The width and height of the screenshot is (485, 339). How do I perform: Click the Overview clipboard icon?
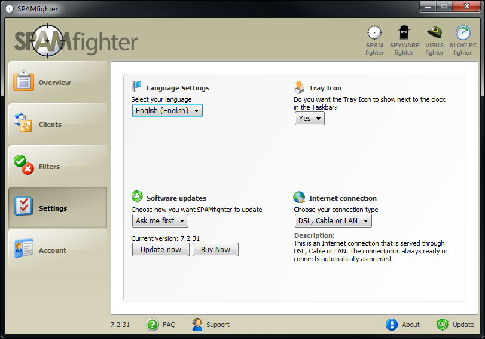[x=23, y=81]
